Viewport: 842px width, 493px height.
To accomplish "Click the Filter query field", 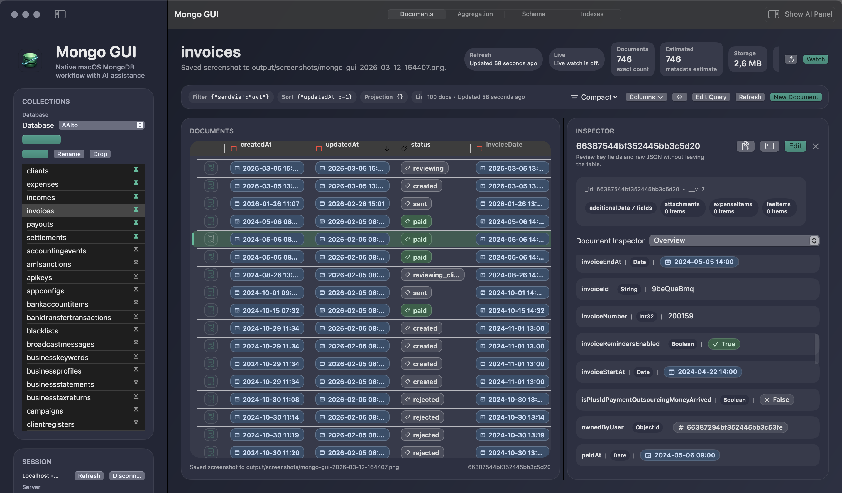I will pos(231,97).
